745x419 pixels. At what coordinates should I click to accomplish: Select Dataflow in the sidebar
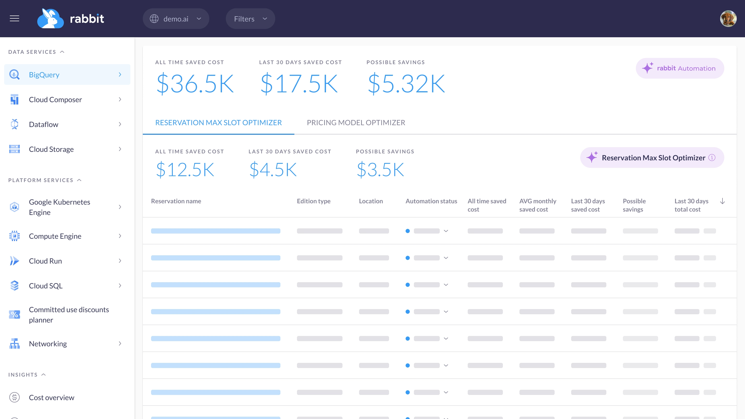(67, 124)
